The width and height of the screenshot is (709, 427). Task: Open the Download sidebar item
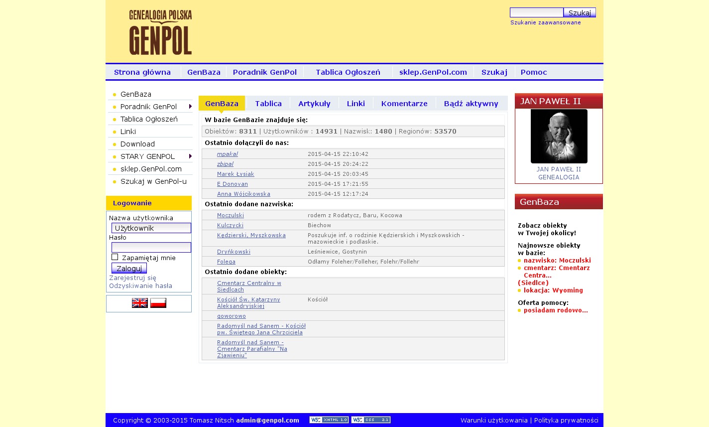click(137, 144)
